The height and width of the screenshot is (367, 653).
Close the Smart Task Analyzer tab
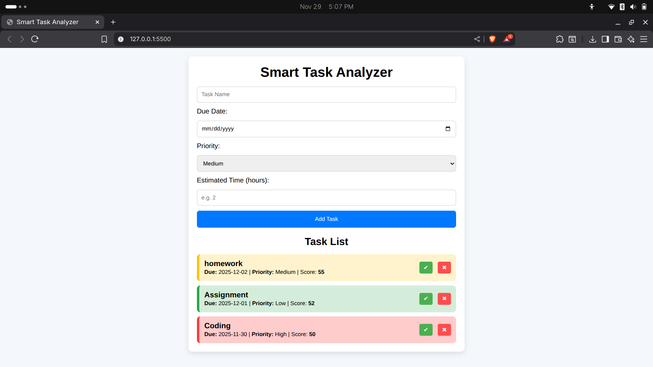click(97, 22)
